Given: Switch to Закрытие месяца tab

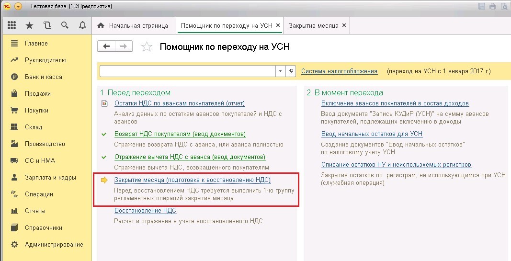Looking at the screenshot, I should click(x=314, y=25).
